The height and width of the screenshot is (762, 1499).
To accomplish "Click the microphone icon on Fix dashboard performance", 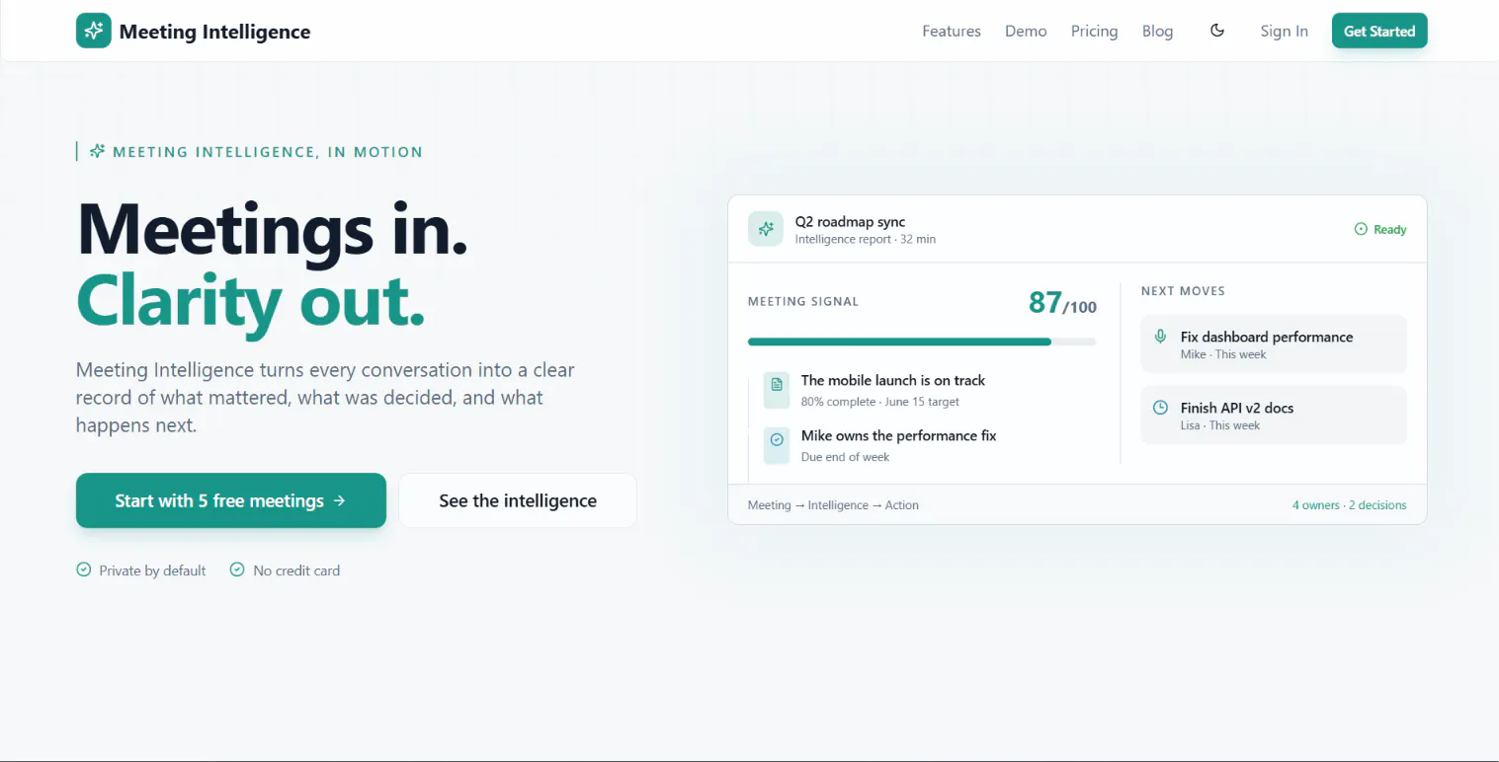I will pyautogui.click(x=1161, y=337).
